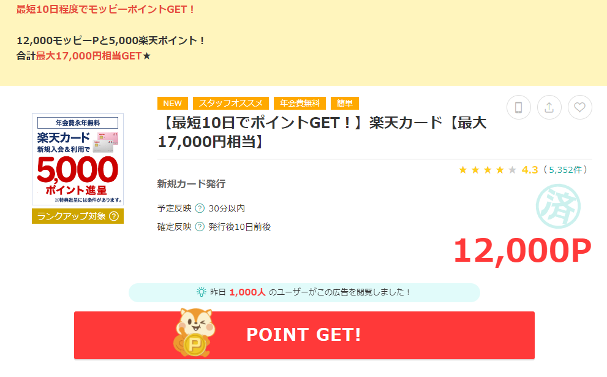Click the 楽天カード offer title heading
This screenshot has width=607, height=377.
[322, 132]
